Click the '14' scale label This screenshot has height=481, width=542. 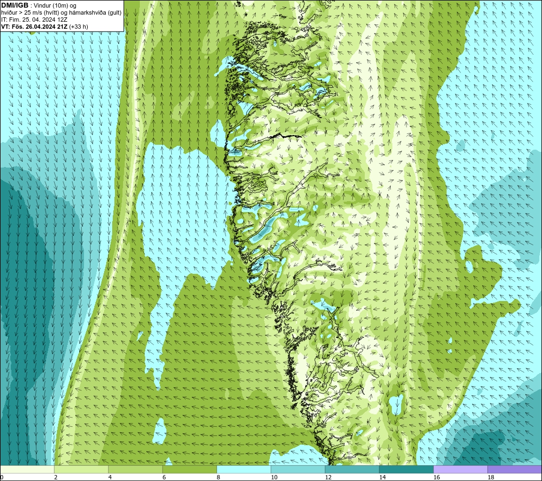pos(382,477)
